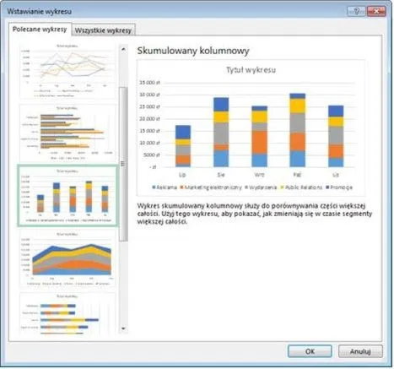Confirm with the OK button
Viewport: 394px width, 369px height.
point(310,351)
